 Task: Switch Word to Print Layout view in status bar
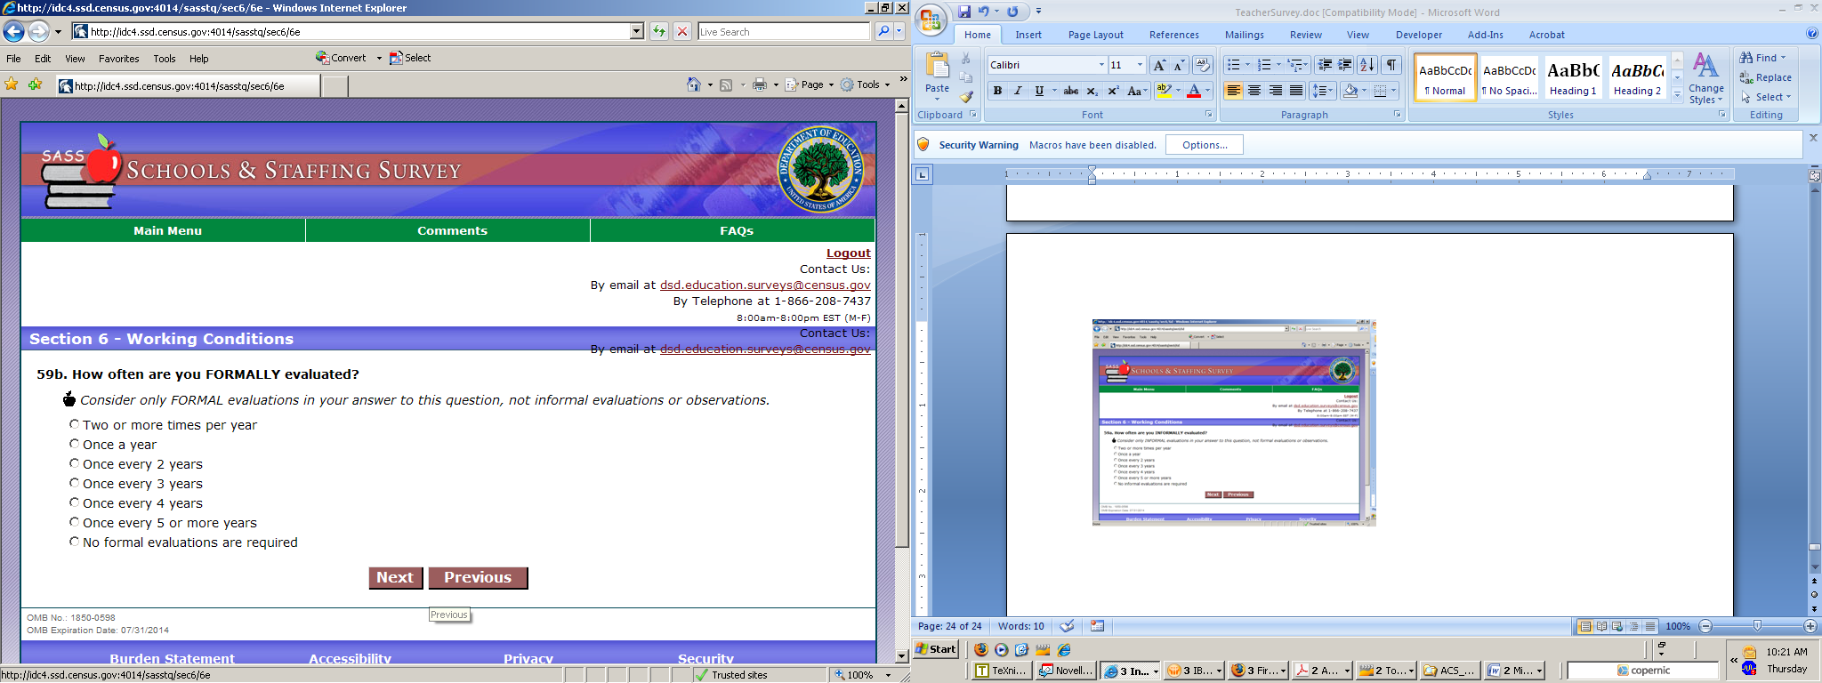coord(1585,626)
